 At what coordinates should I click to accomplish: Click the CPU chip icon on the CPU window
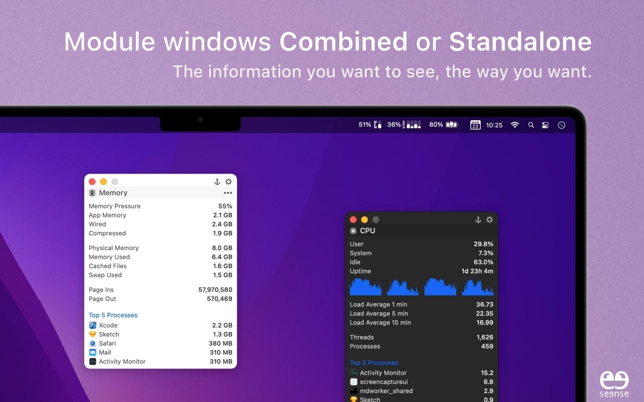(353, 230)
